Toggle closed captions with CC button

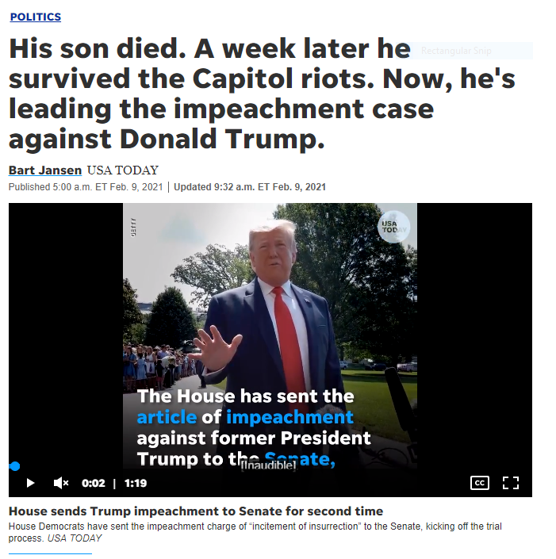480,483
